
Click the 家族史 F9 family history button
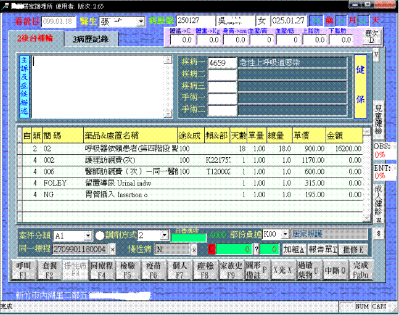[231, 269]
